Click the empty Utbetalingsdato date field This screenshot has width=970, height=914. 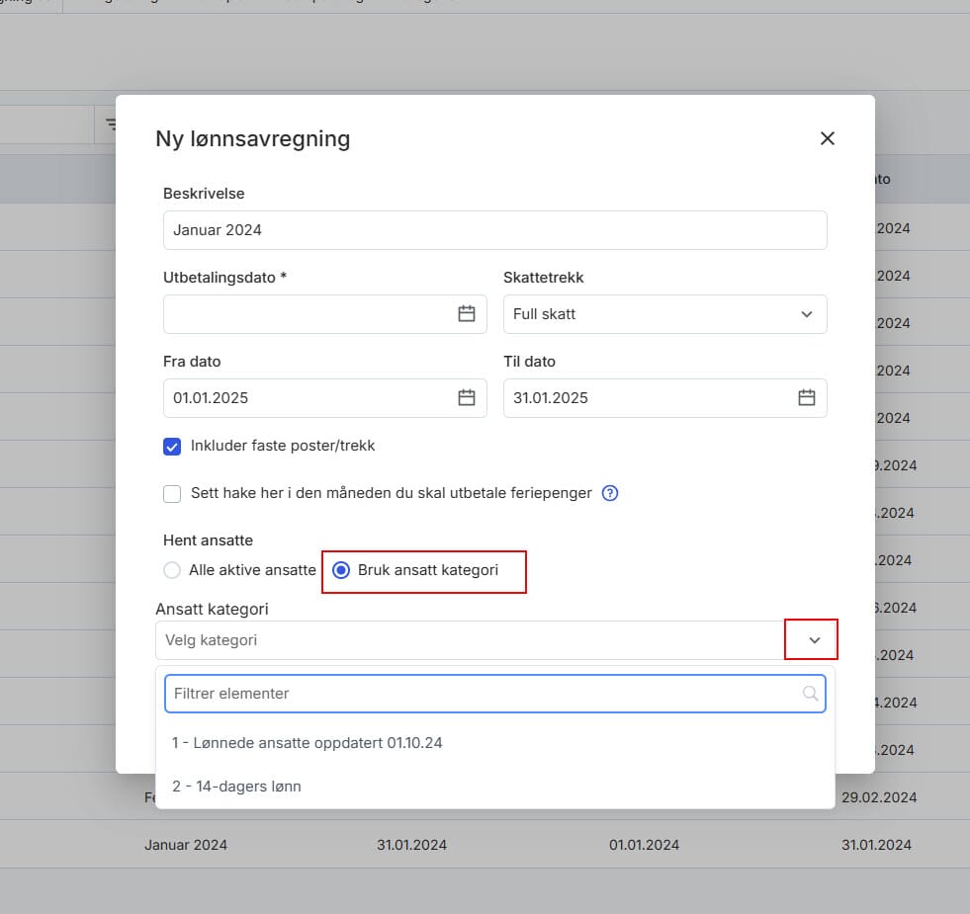click(x=309, y=314)
